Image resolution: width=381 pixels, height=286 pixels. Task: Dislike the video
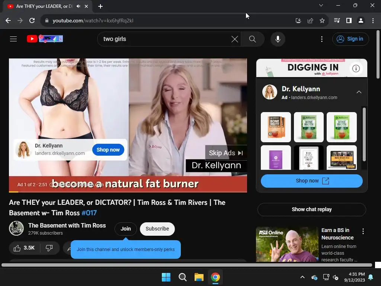click(x=49, y=248)
